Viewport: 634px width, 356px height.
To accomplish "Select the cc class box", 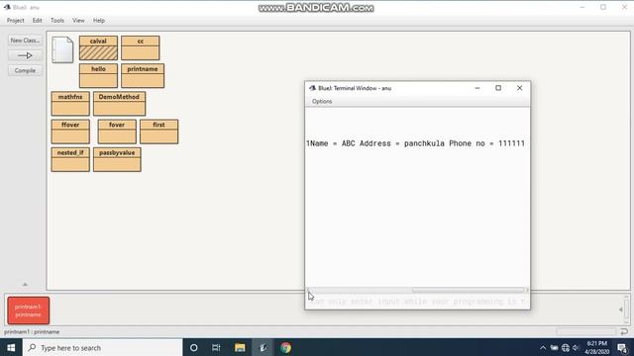I will tap(141, 47).
